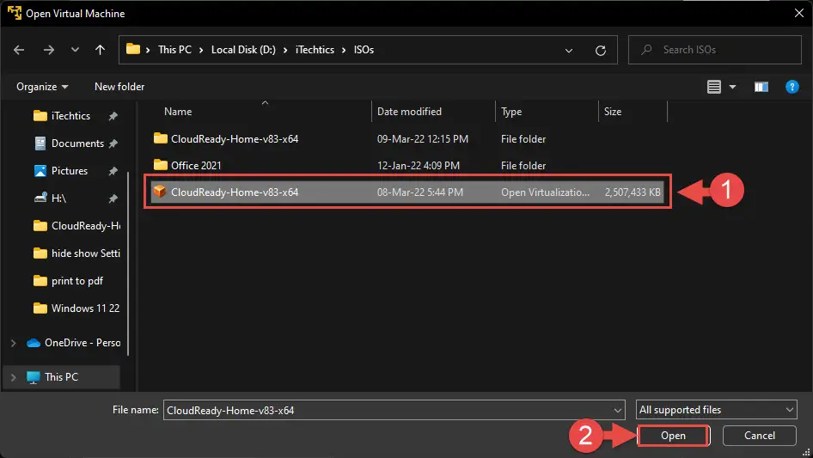Image resolution: width=813 pixels, height=458 pixels.
Task: Sort by Name column header
Action: click(178, 112)
